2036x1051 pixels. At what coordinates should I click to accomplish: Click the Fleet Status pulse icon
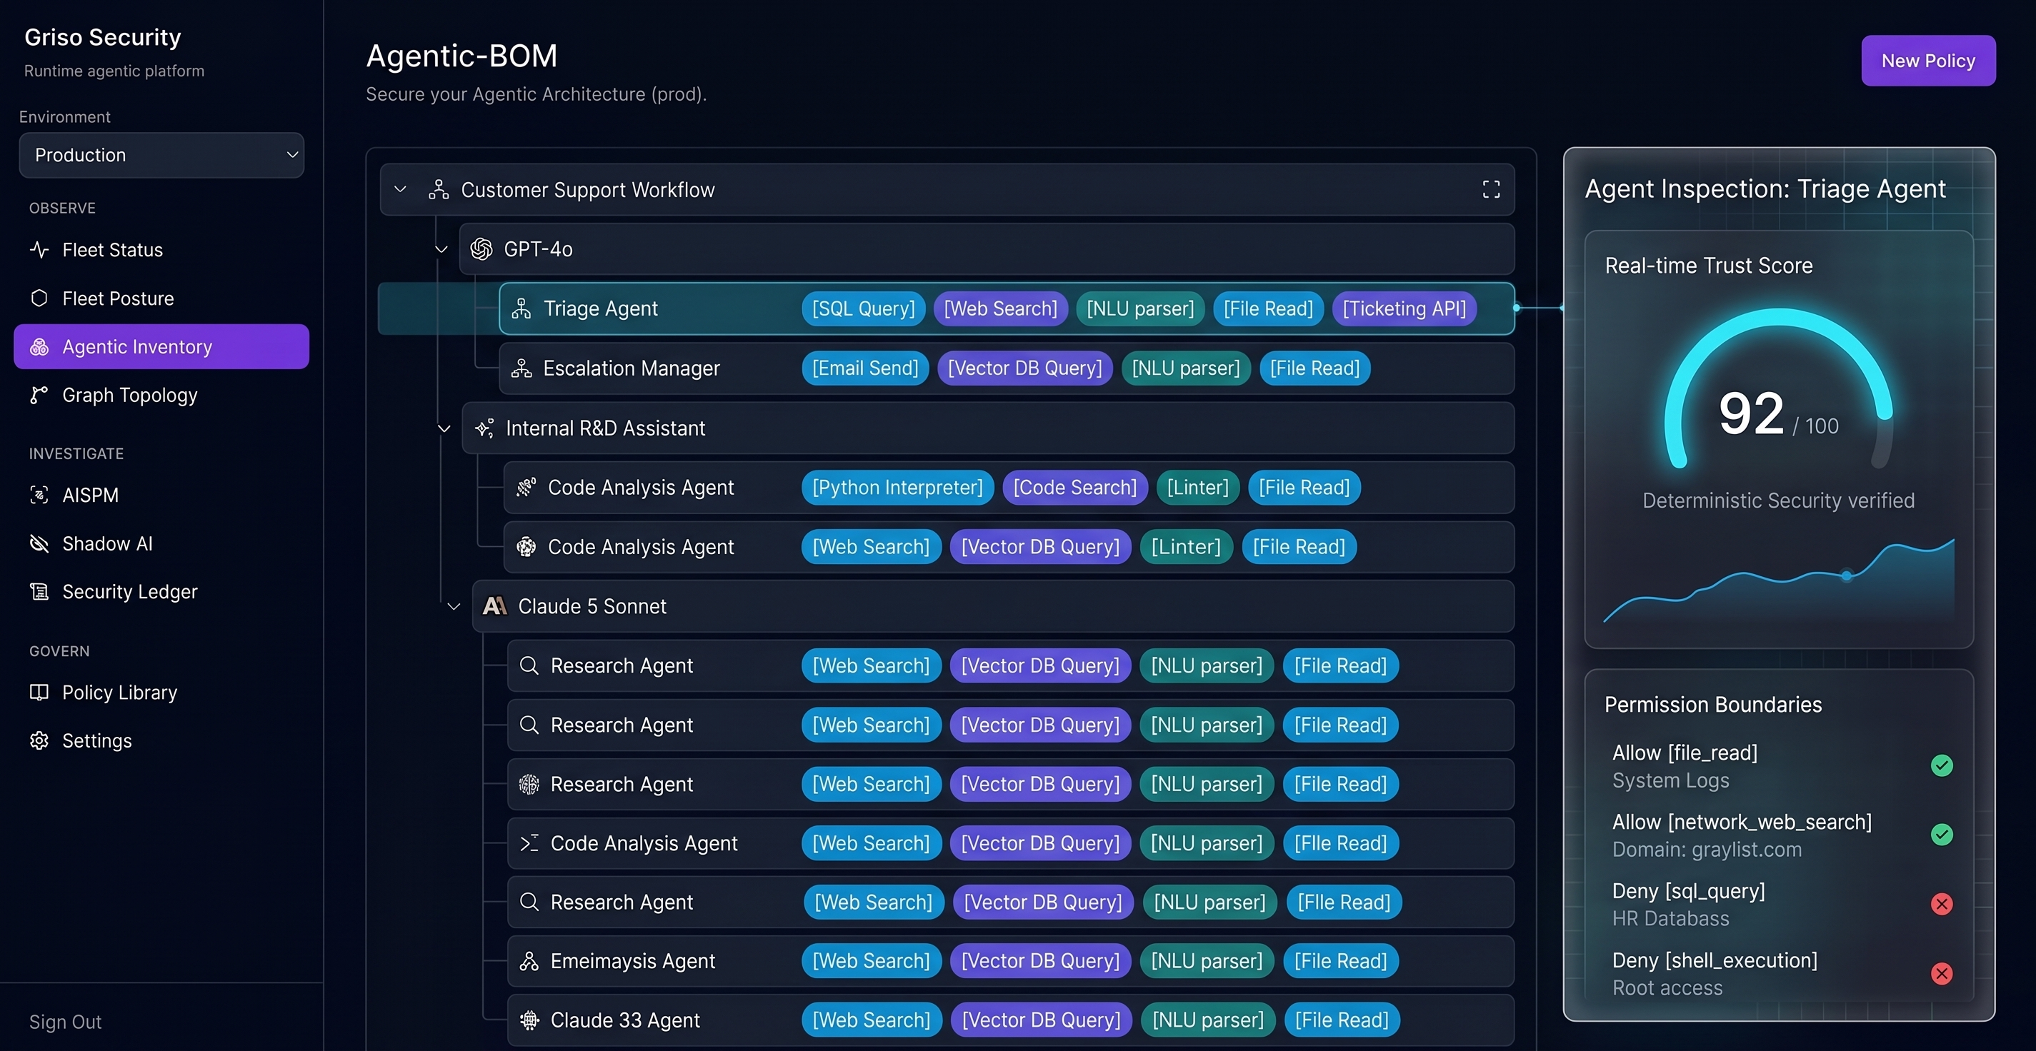(x=39, y=250)
